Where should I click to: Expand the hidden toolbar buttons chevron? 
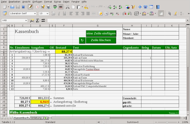coord(189,14)
